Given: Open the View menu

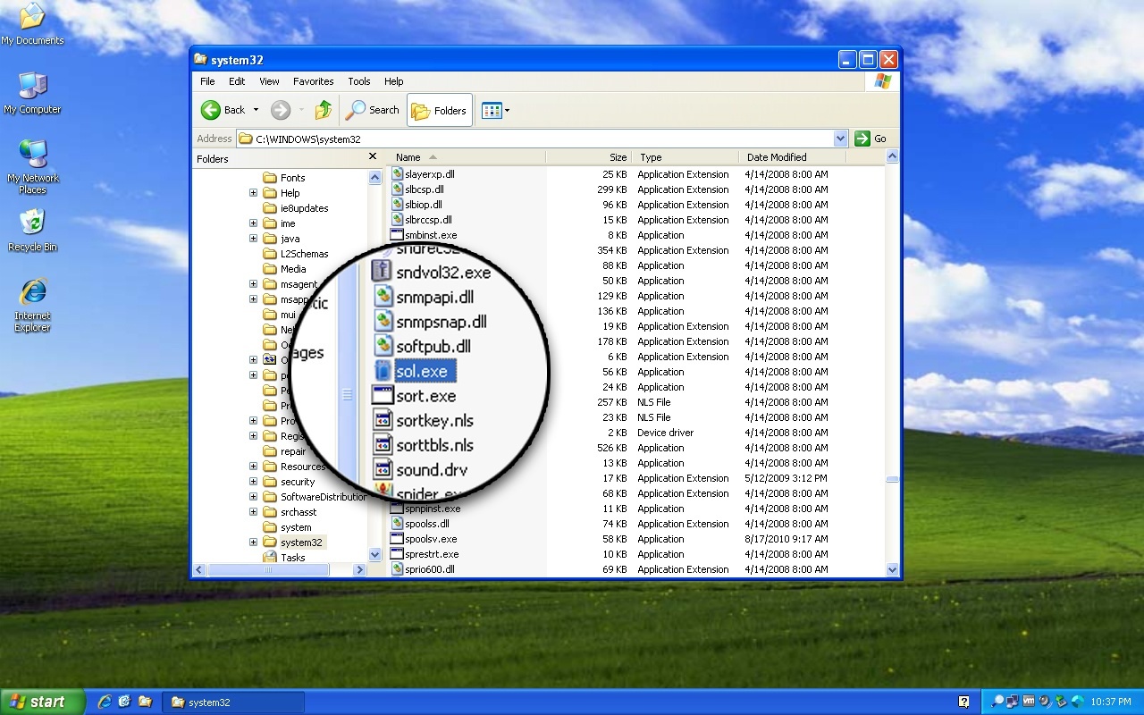Looking at the screenshot, I should (x=269, y=81).
